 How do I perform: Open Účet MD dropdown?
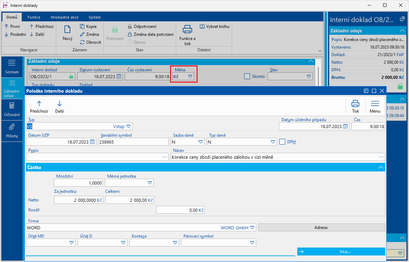[72, 242]
